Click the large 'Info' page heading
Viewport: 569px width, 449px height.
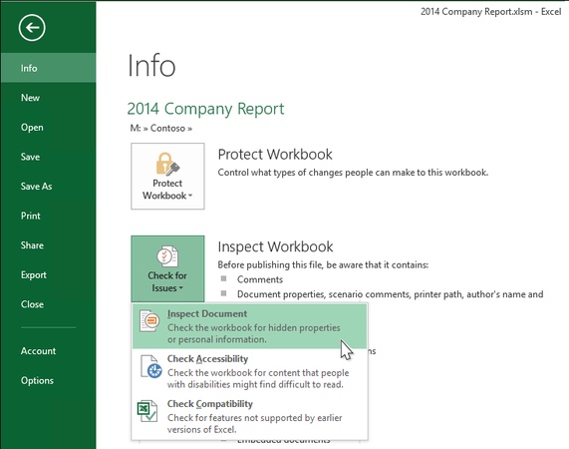151,66
